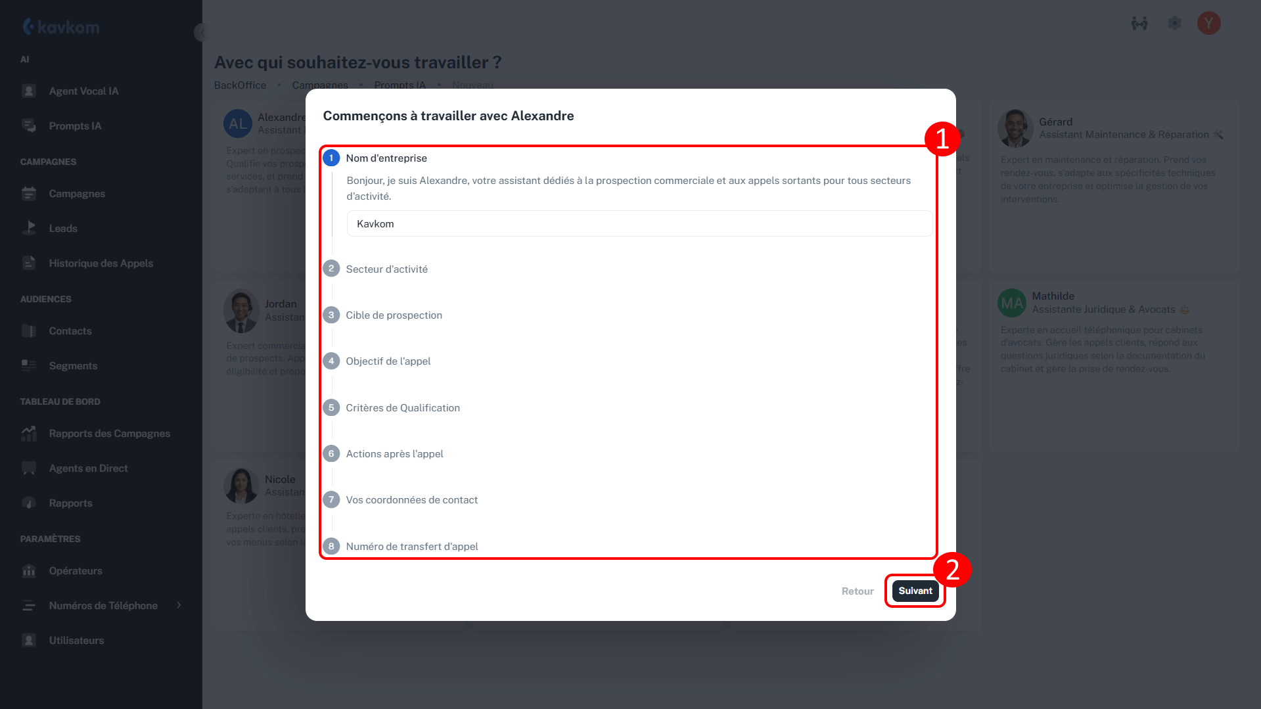
Task: Open step 4 Objectif de l'appel
Action: [x=388, y=361]
